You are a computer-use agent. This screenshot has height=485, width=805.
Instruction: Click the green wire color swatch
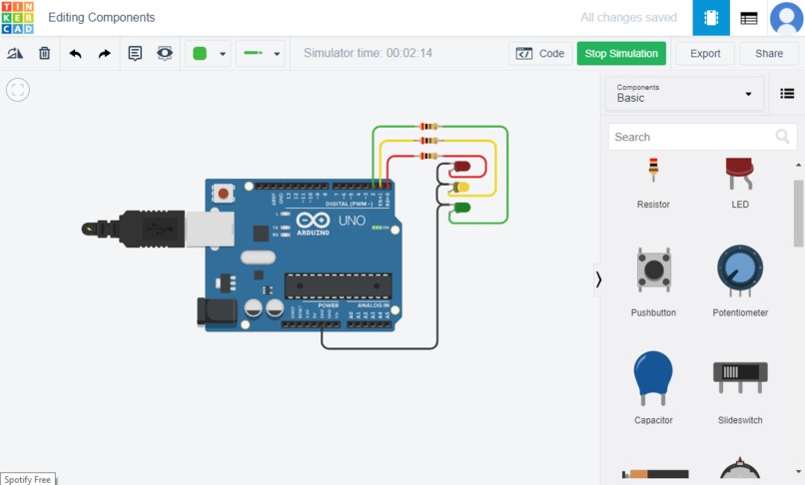click(200, 53)
